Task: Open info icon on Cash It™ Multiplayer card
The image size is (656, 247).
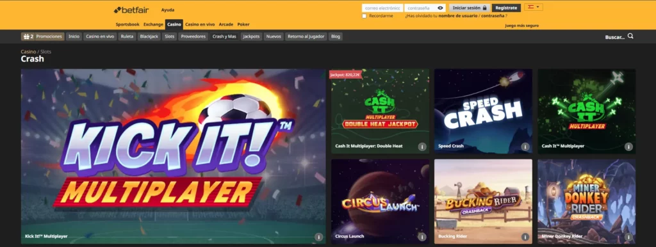Action: (628, 147)
